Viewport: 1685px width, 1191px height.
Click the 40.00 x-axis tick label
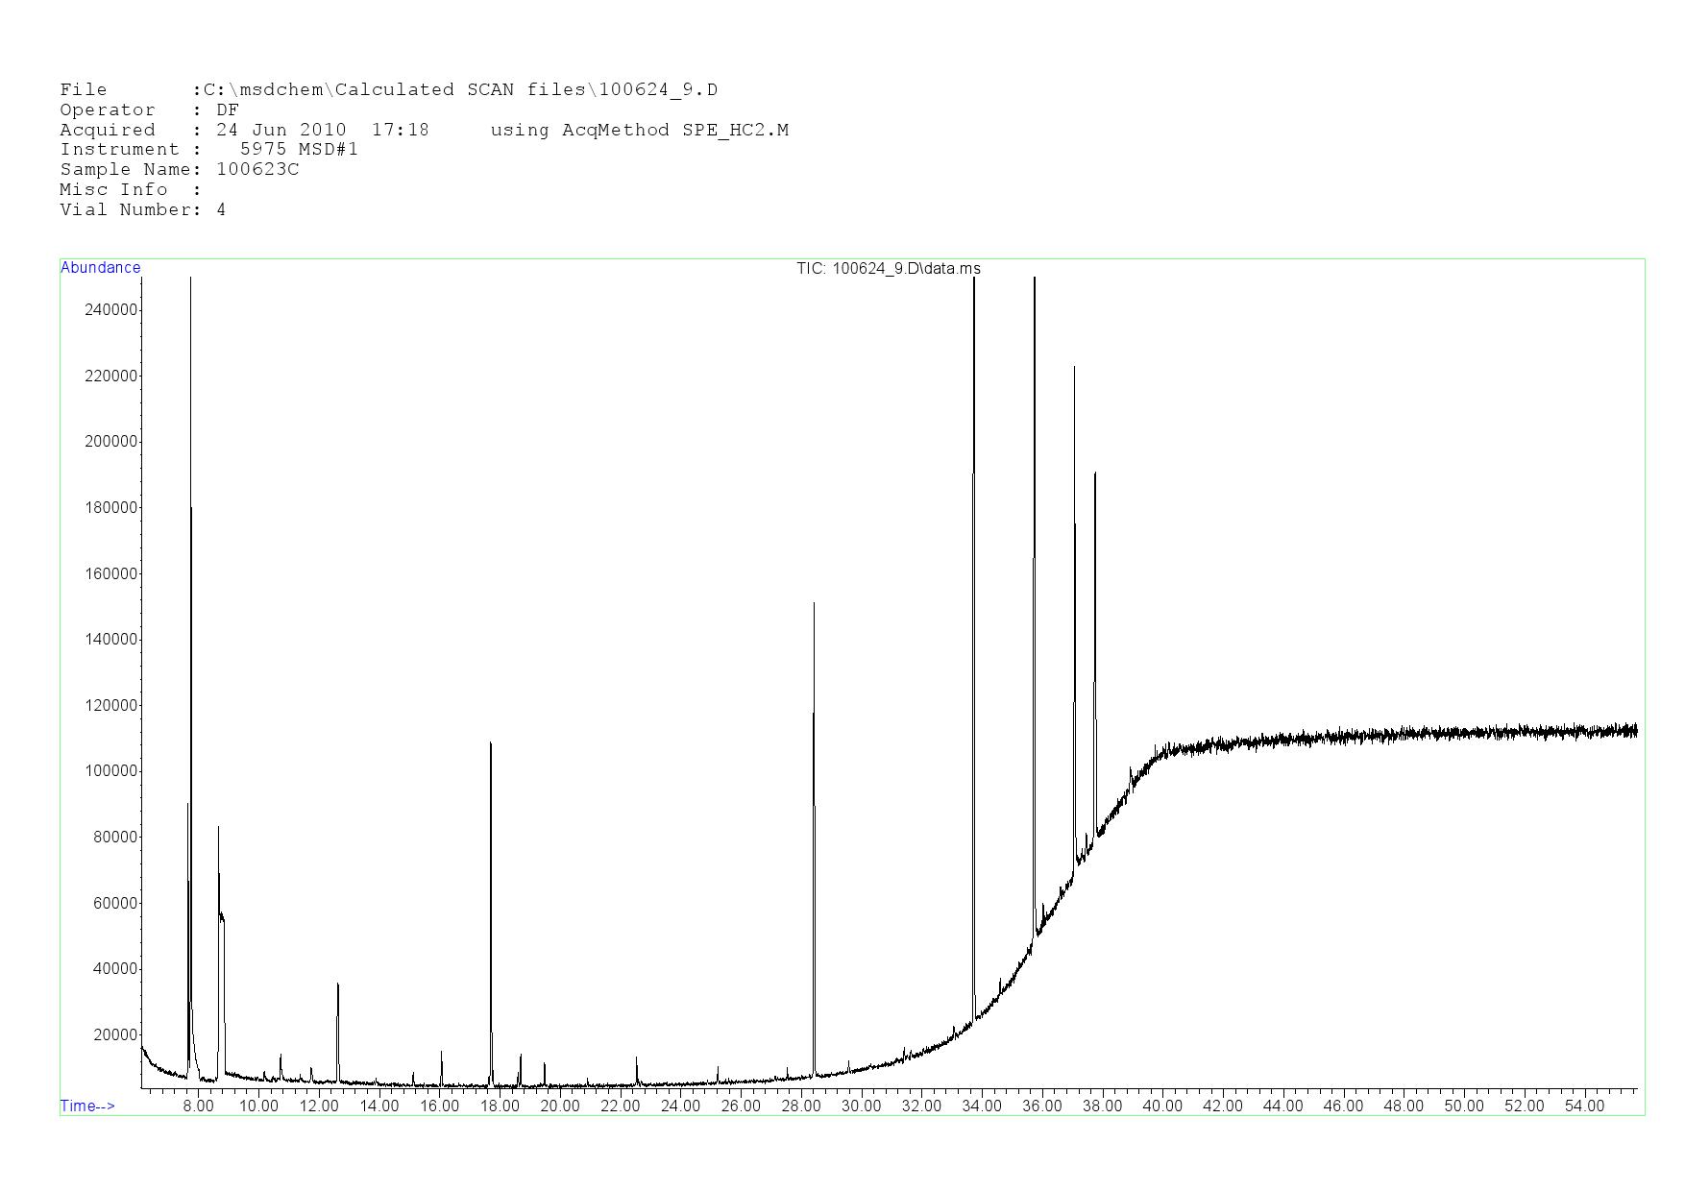(x=1161, y=1106)
